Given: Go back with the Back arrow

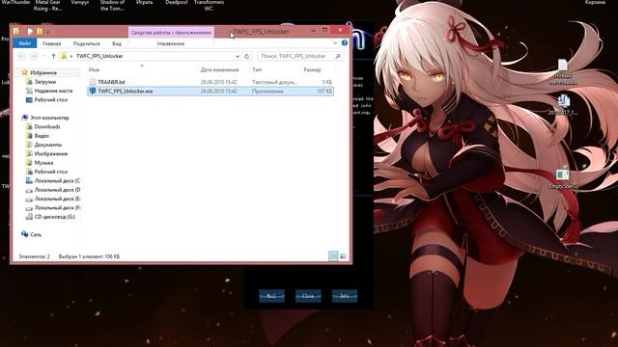Looking at the screenshot, I should (21, 56).
